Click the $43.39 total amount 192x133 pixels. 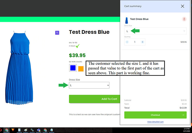(183, 108)
